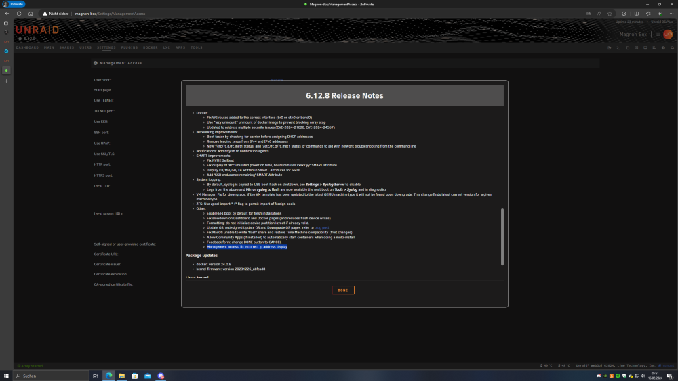This screenshot has height=381, width=678.
Task: Open the Unraid notifications bell icon
Action: pos(672,48)
